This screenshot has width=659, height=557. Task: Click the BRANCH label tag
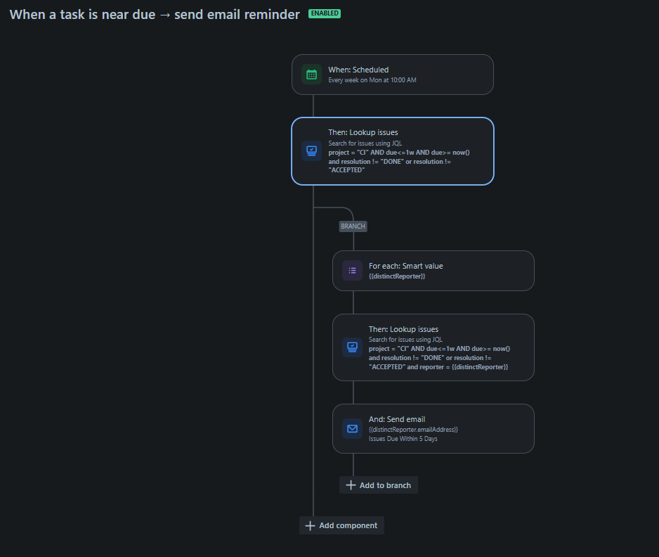(353, 226)
